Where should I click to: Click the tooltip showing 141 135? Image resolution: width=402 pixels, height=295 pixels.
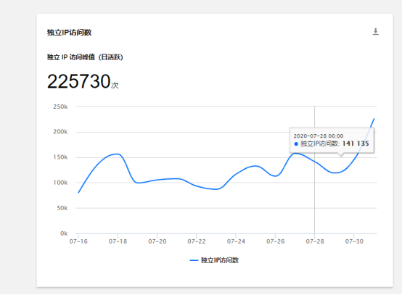click(x=332, y=140)
